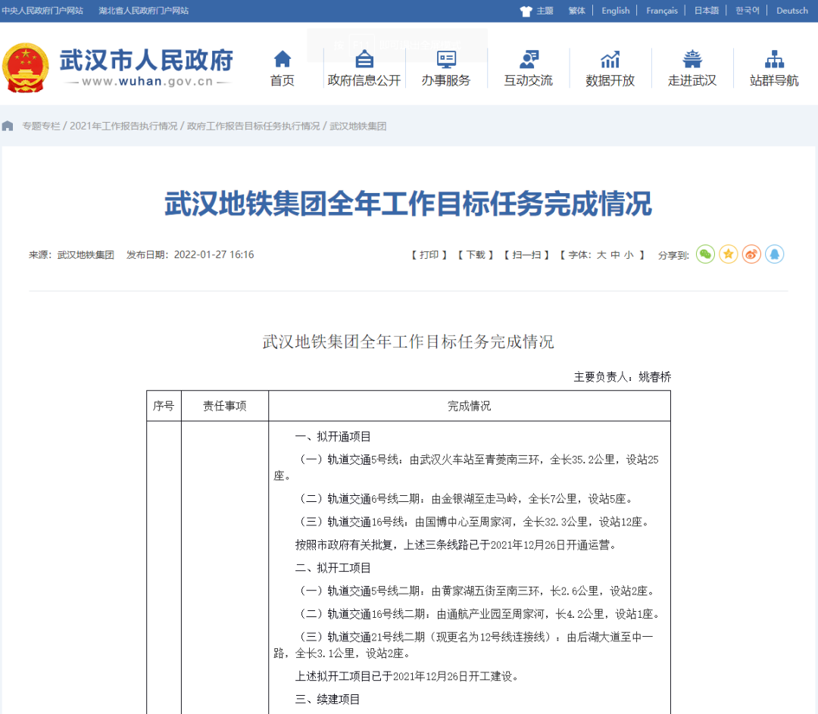Open 湖北省人民政府门户网站 link

tap(144, 11)
